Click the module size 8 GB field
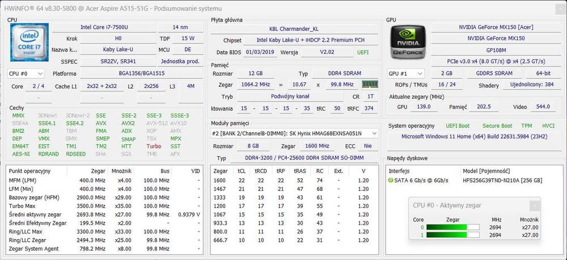Screen dimensions: 567x260 pyautogui.click(x=253, y=146)
